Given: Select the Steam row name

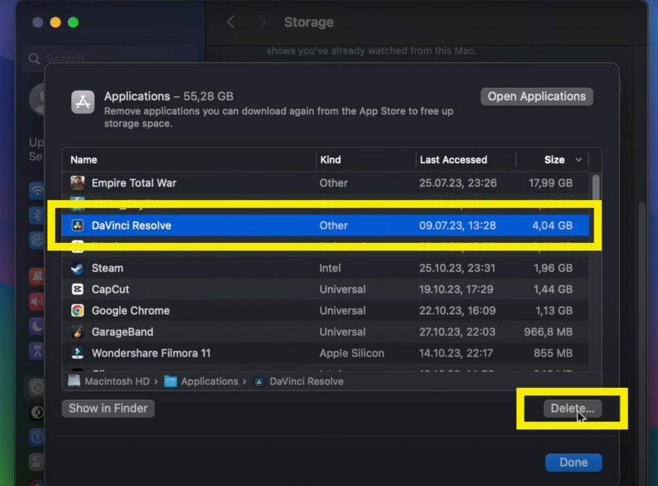Looking at the screenshot, I should pos(107,268).
